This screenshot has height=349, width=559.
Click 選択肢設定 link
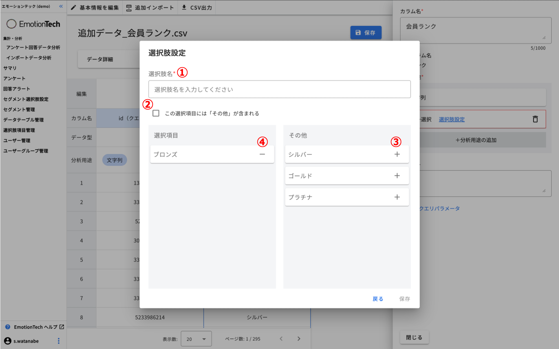(x=452, y=120)
